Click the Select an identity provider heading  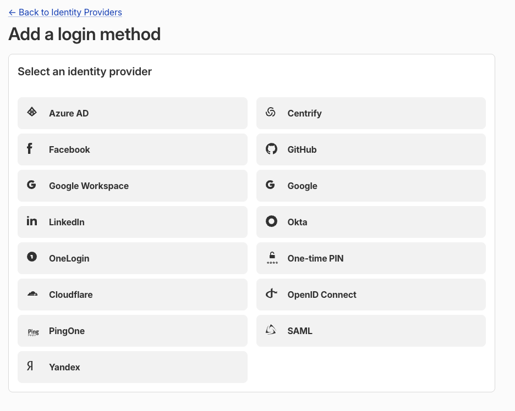[x=85, y=71]
